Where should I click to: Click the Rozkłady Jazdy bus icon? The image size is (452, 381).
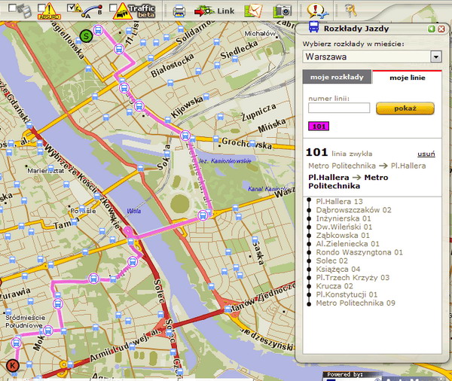pyautogui.click(x=313, y=27)
